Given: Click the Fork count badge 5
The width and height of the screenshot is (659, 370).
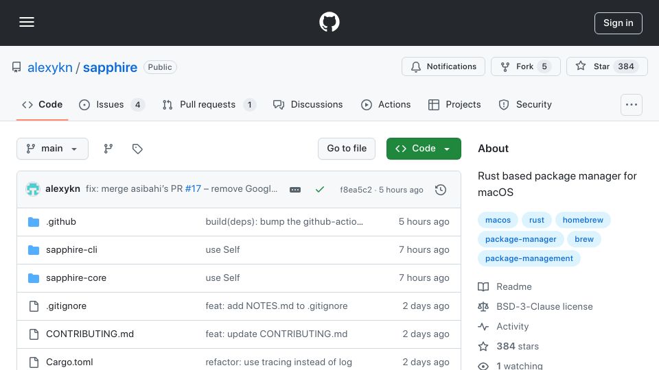Looking at the screenshot, I should tap(544, 66).
